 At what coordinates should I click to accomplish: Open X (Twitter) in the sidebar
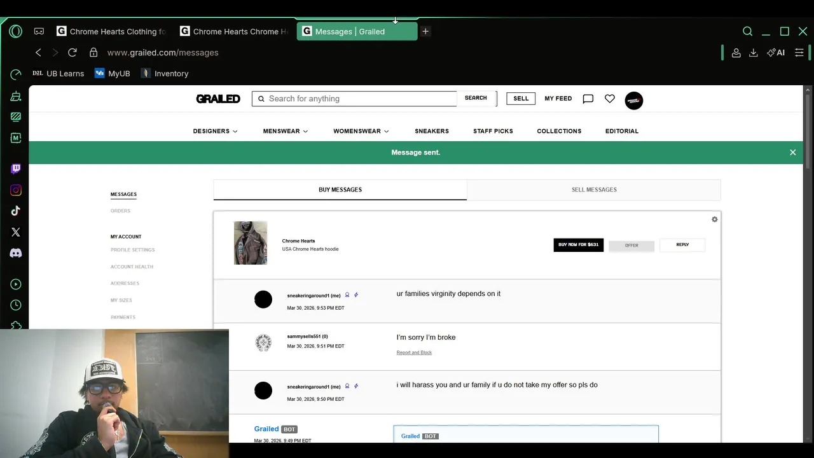pyautogui.click(x=16, y=232)
